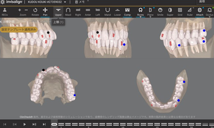Image resolution: width=214 pixels, height=128 pixels.
Task: Select stage 20 on the timeline
Action: click(192, 124)
